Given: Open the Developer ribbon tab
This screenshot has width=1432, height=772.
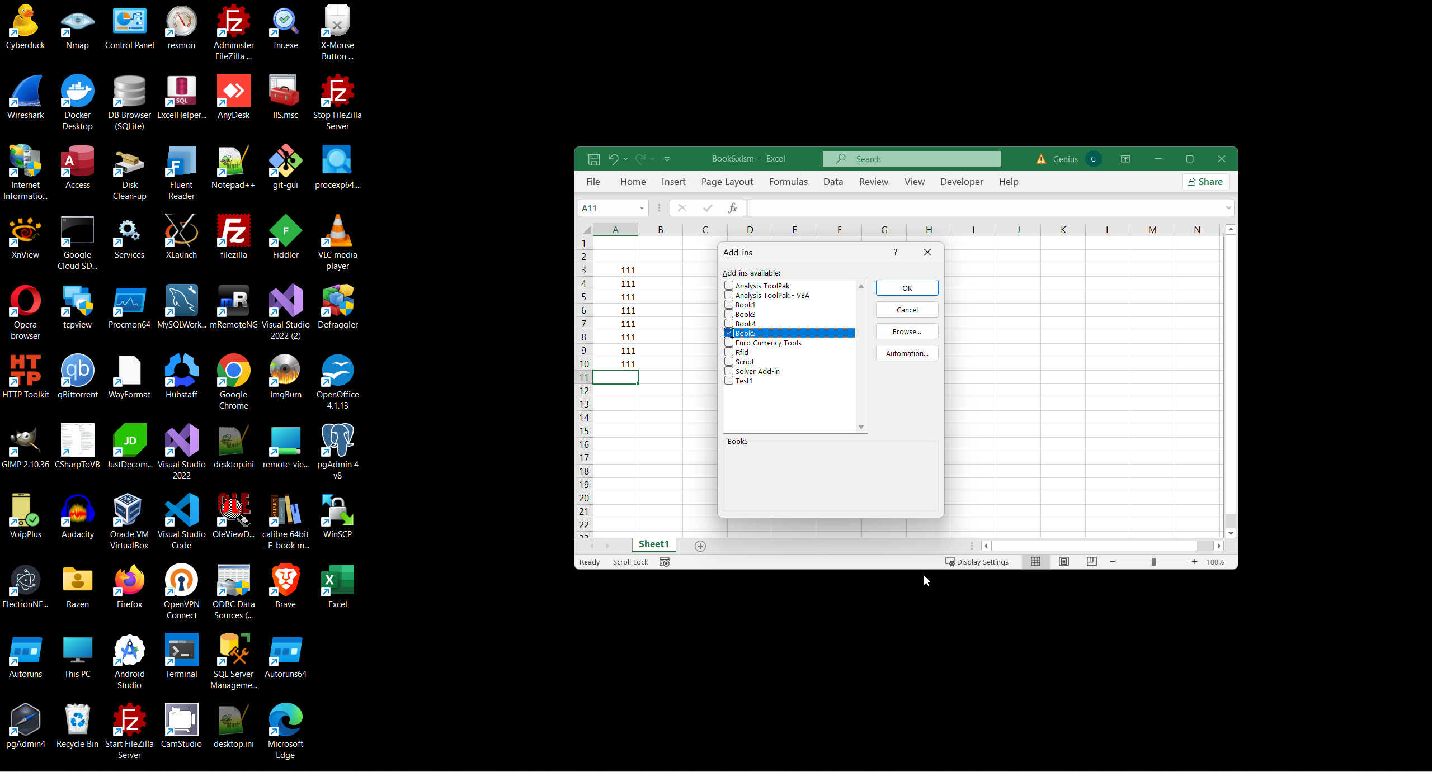Looking at the screenshot, I should (961, 182).
